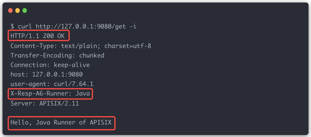Click the highlighted HTTP/1.1 200 OK line
The width and height of the screenshot is (311, 137).
(38, 36)
